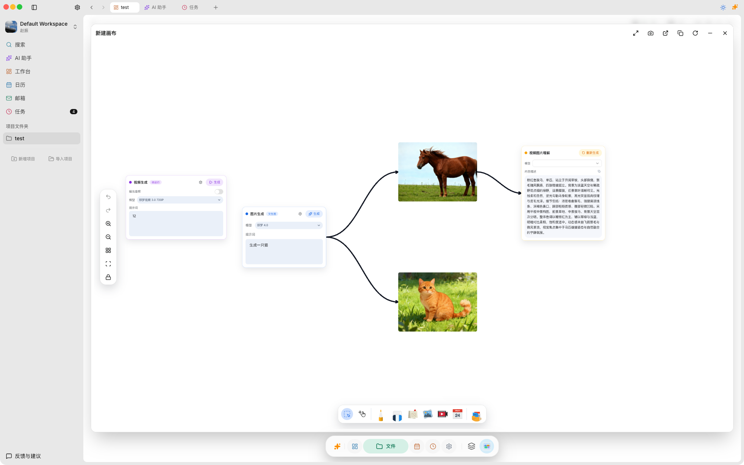Image resolution: width=744 pixels, height=465 pixels.
Task: Open the model dropdown in 视频图片理解 node
Action: [566, 163]
